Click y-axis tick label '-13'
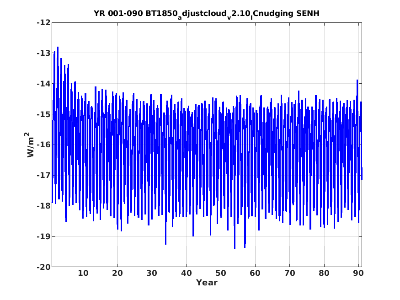400x300 pixels. tap(43, 53)
